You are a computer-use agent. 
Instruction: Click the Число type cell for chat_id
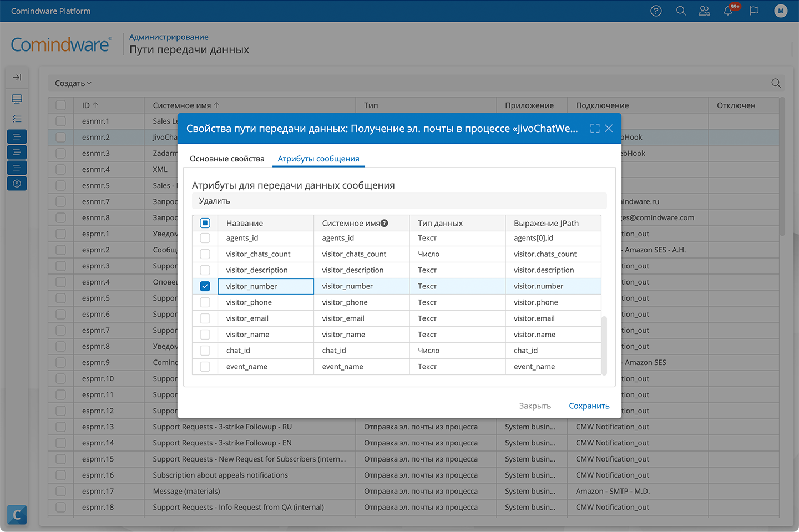[457, 351]
